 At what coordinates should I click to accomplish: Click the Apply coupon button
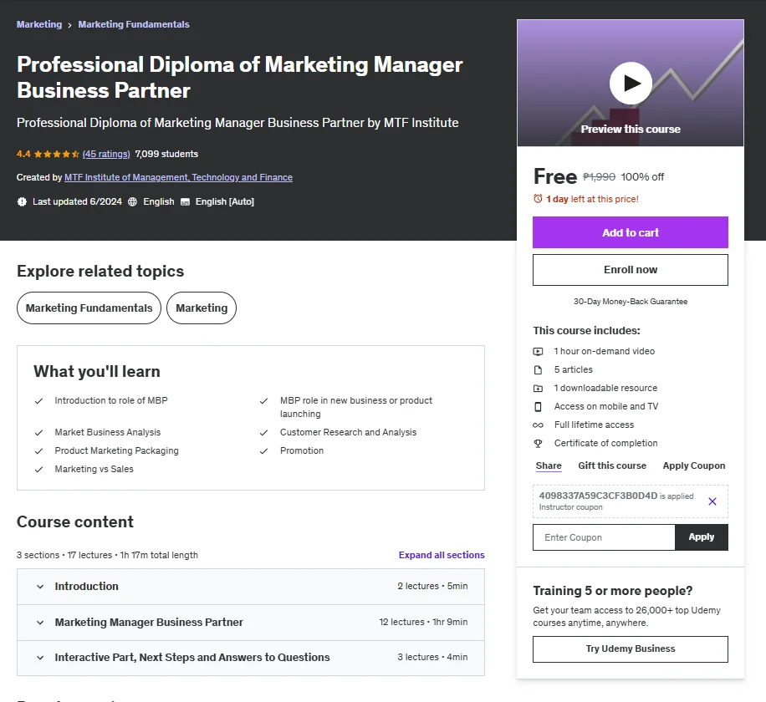click(x=702, y=537)
